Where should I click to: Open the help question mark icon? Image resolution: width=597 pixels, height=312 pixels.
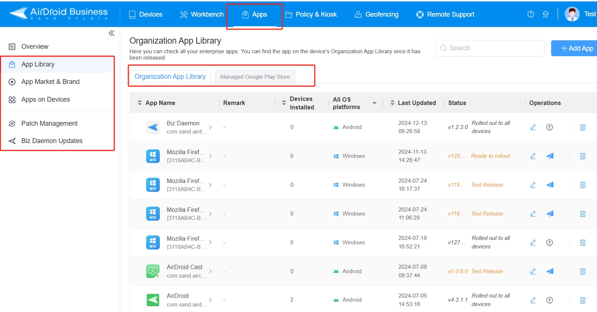[531, 14]
